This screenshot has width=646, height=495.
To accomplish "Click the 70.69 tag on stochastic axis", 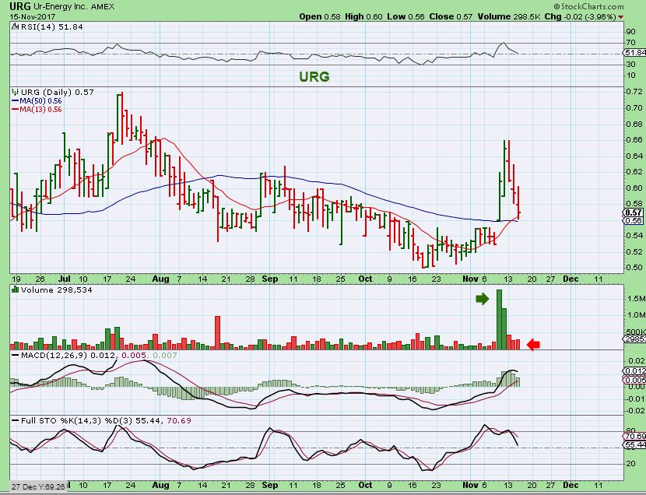I will tap(635, 436).
